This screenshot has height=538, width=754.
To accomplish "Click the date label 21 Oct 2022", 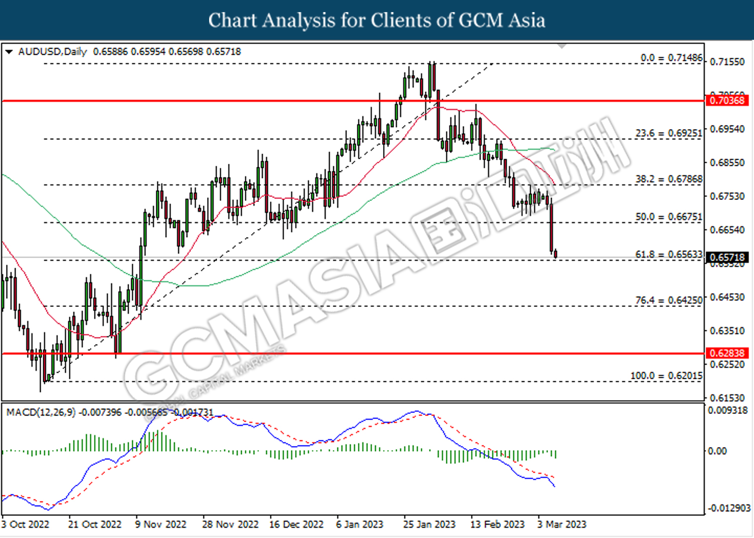I will [x=95, y=524].
